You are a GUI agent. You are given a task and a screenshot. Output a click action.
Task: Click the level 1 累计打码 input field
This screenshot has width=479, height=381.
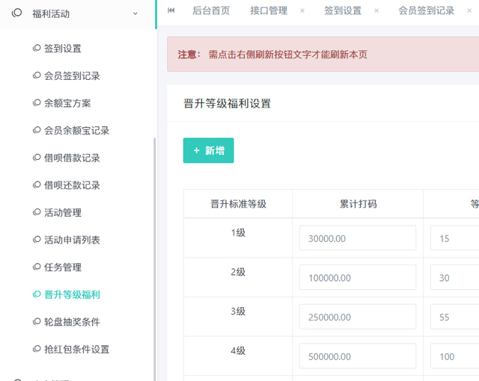[358, 238]
